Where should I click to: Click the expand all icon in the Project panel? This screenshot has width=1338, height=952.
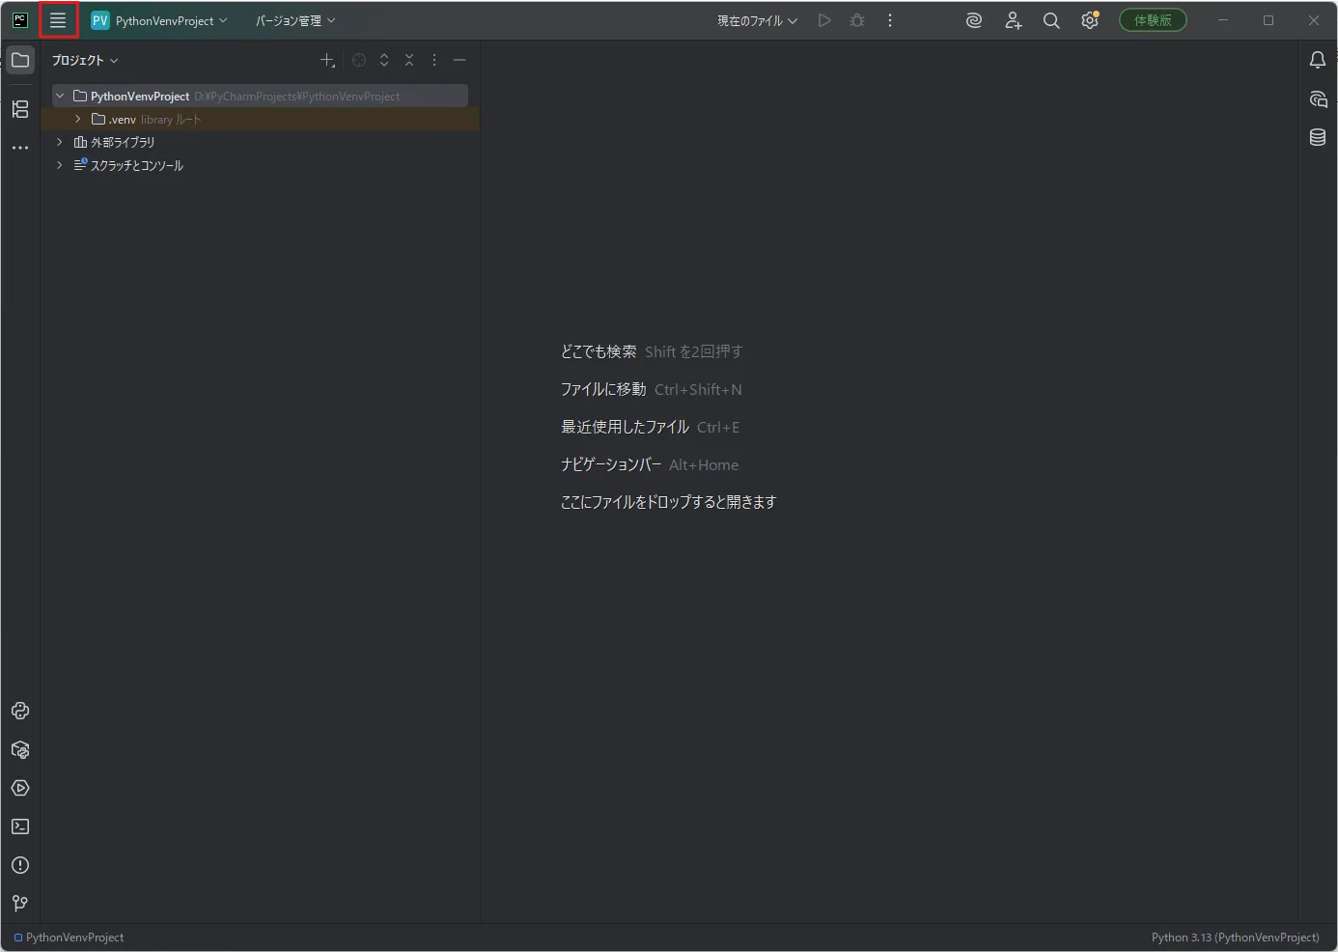click(x=384, y=60)
